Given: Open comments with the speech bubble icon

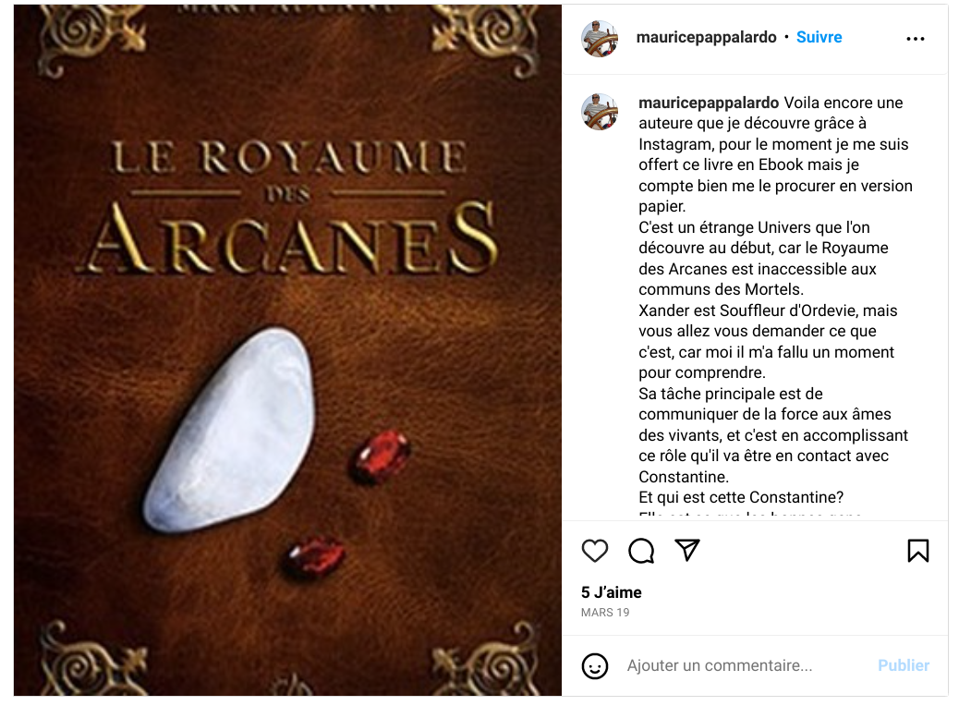Looking at the screenshot, I should click(x=641, y=551).
